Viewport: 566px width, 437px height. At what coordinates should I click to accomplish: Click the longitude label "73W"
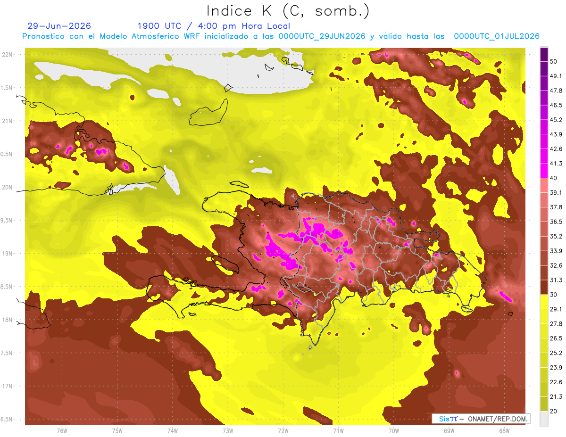coord(228,430)
